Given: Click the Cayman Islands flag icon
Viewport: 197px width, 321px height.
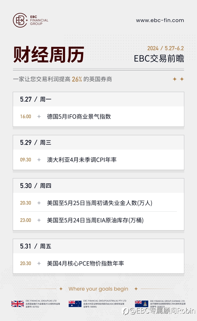Looking at the screenshot, I should pyautogui.click(x=141, y=304).
